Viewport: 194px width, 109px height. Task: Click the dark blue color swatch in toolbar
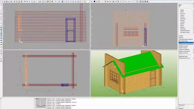click(x=95, y=2)
